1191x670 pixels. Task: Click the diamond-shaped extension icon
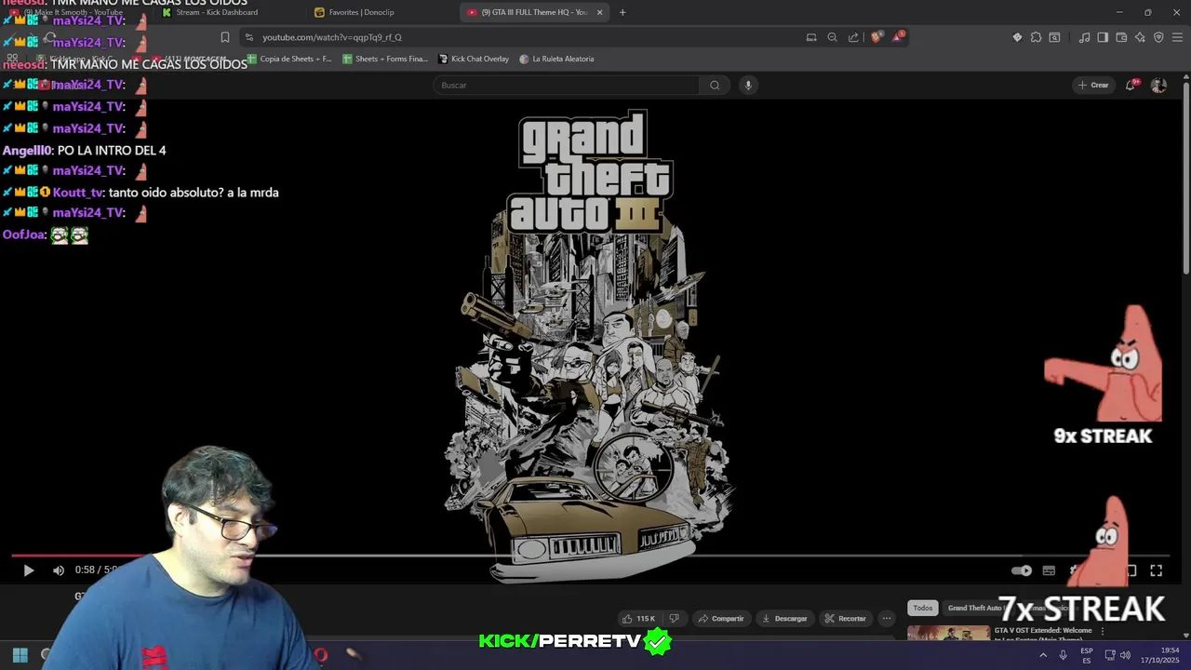click(1017, 37)
